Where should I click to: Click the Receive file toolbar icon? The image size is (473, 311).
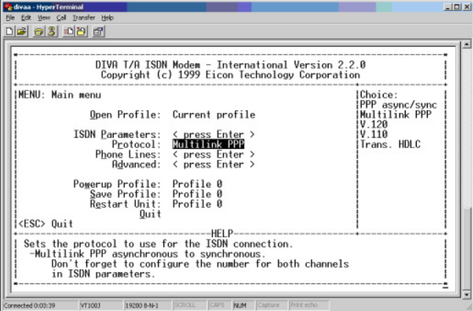[81, 31]
